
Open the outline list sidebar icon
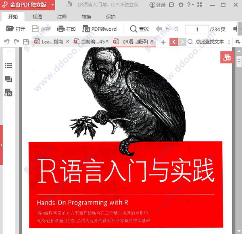click(8, 66)
